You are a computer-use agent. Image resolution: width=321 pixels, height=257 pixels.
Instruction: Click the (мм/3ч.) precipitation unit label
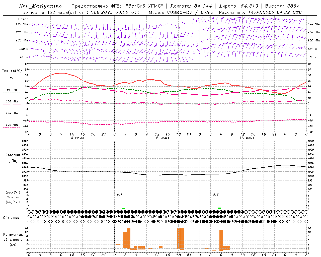click(13, 192)
